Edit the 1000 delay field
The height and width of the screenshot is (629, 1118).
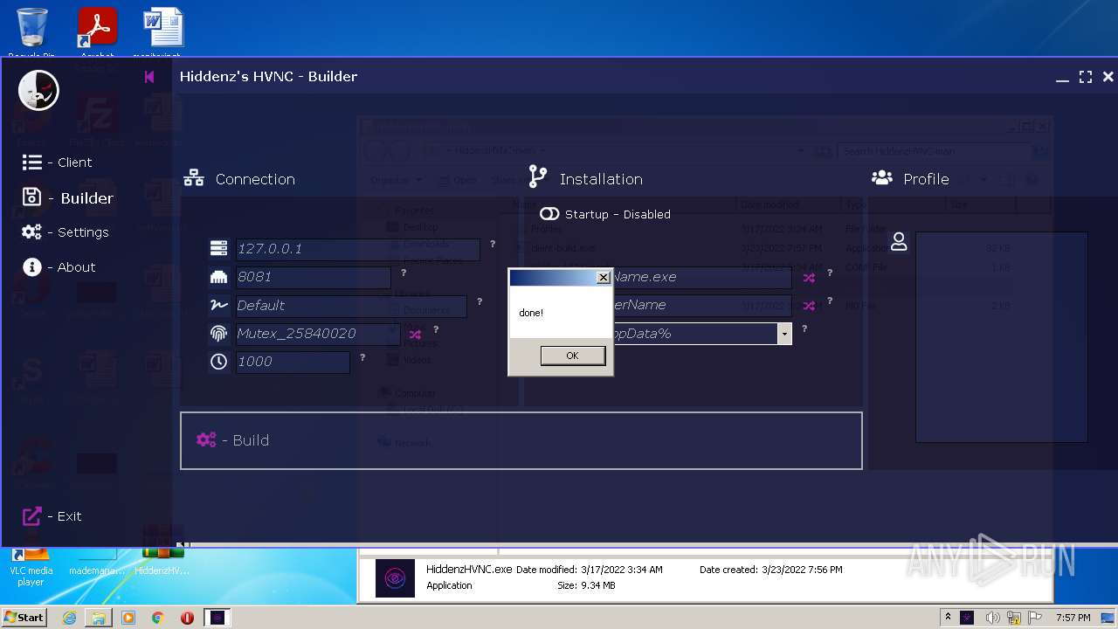(x=293, y=361)
